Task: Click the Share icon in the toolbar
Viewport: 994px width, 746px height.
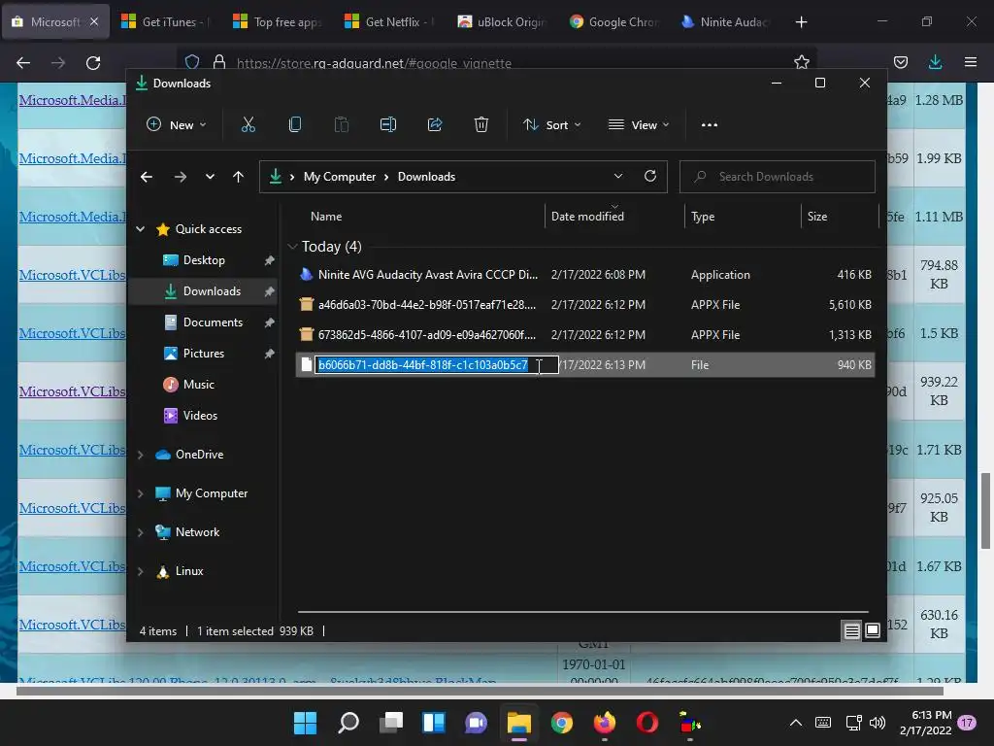Action: (435, 125)
